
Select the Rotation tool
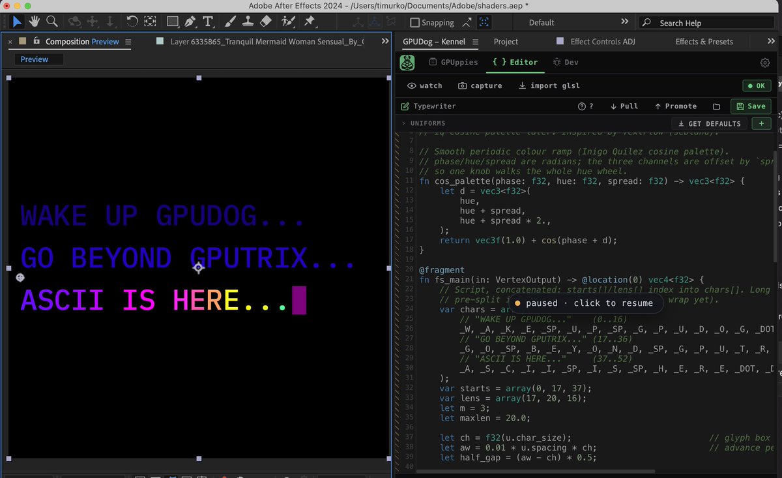click(132, 22)
